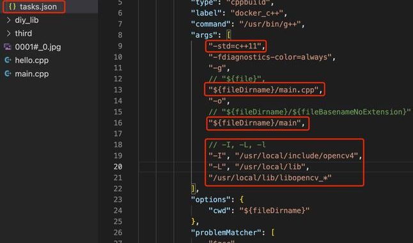Screen dimensions: 413x243
Task: Click line number 13 in the gutter
Action: (x=118, y=90)
